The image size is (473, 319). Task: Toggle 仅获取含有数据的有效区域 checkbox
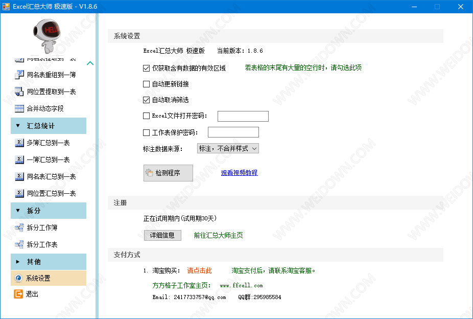[146, 68]
